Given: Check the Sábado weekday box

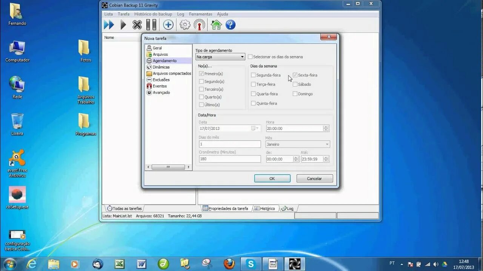Looking at the screenshot, I should 295,84.
